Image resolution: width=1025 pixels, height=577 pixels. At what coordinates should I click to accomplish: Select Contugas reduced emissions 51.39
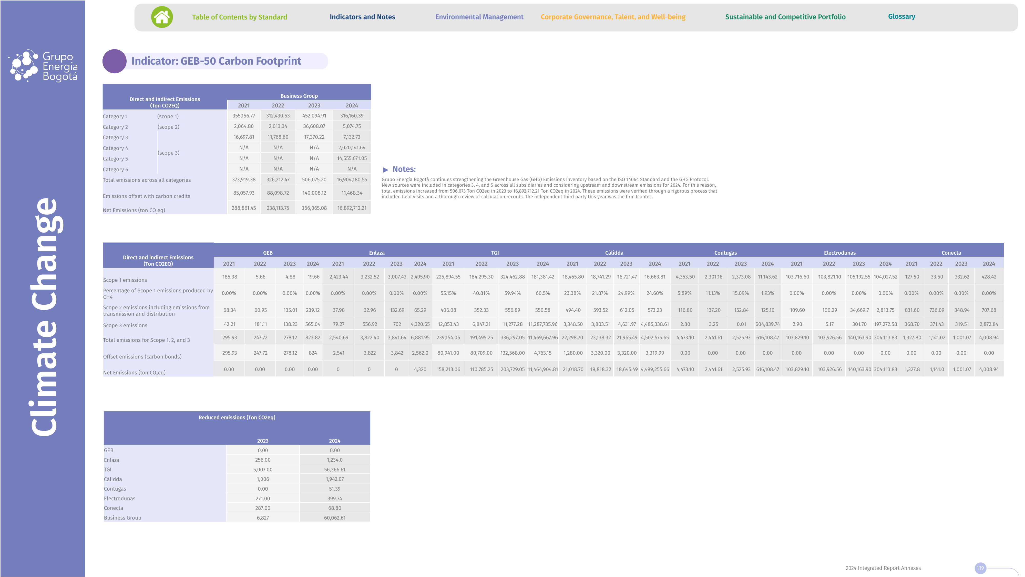[334, 489]
